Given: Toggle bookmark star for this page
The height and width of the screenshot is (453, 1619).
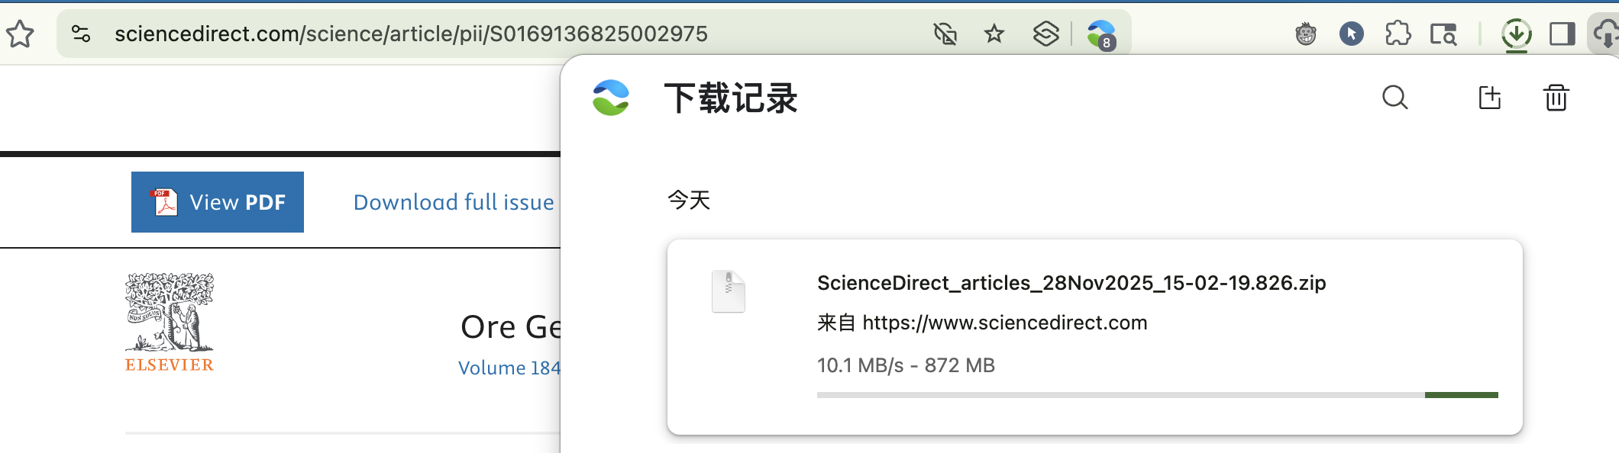Looking at the screenshot, I should (x=994, y=34).
